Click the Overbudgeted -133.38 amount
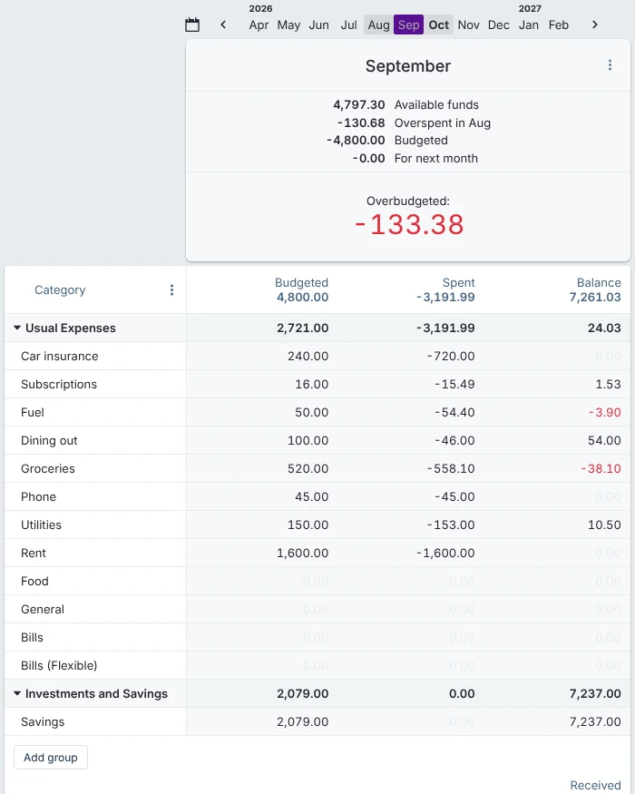Screen dimensions: 635x794 coord(408,225)
